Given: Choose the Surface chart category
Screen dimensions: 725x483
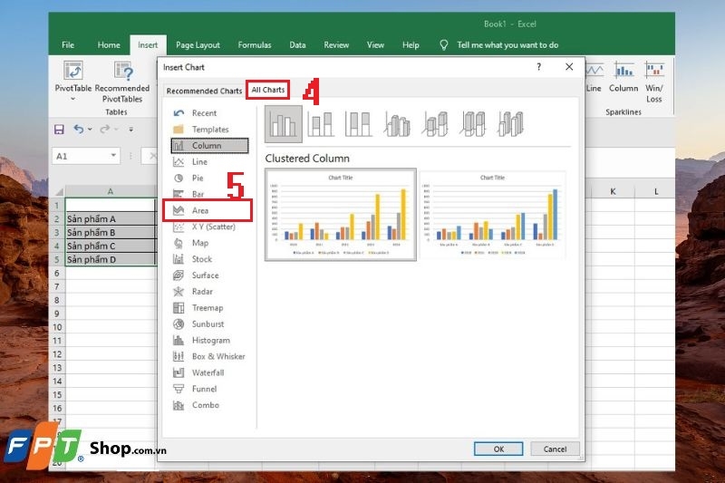Looking at the screenshot, I should tap(209, 275).
